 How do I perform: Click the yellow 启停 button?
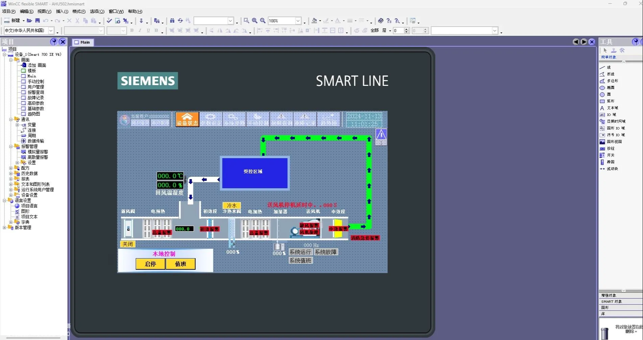pos(150,264)
